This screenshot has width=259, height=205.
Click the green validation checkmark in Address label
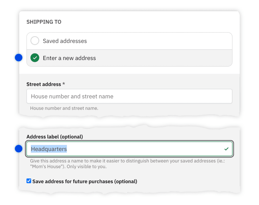(x=226, y=149)
